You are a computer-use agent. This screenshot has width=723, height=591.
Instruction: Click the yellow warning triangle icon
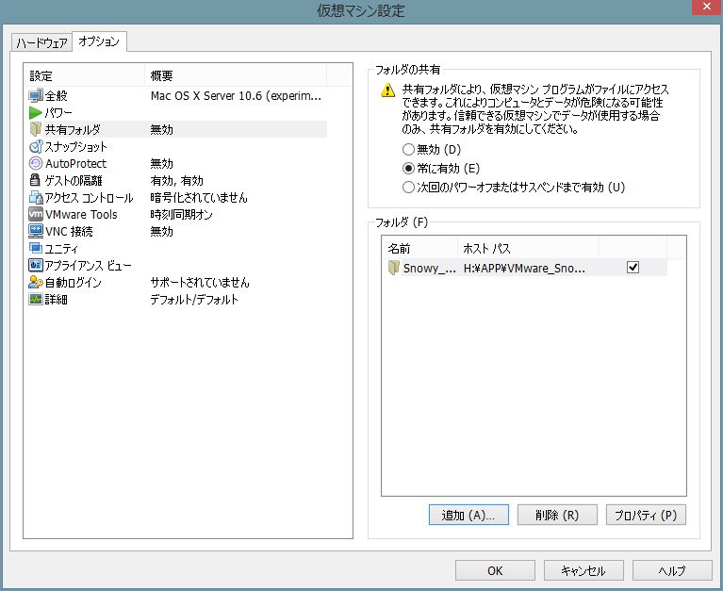[x=387, y=90]
